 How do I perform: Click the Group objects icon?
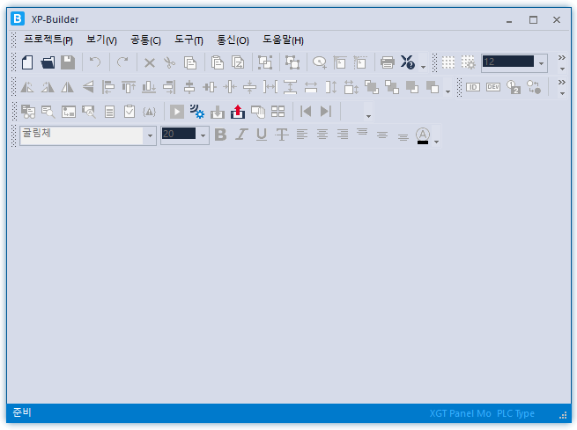265,62
